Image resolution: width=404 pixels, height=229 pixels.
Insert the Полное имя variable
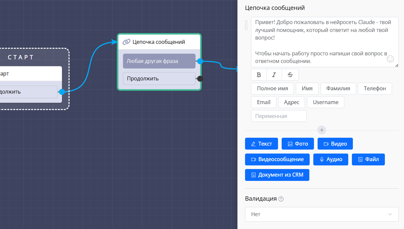click(x=272, y=88)
